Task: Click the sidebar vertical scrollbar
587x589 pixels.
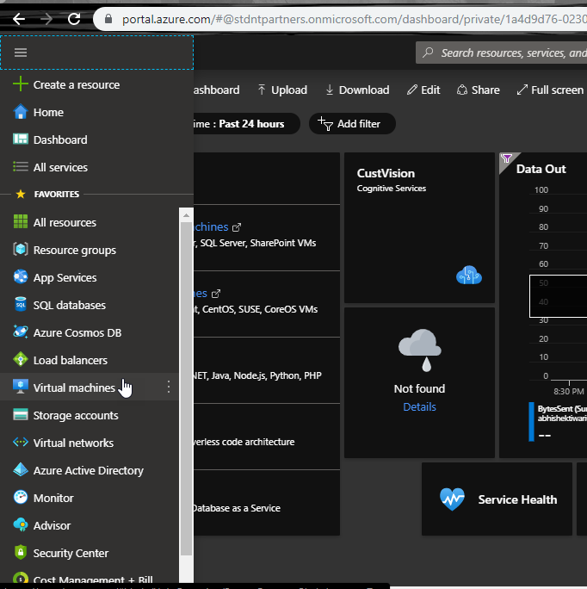Action: [x=186, y=387]
